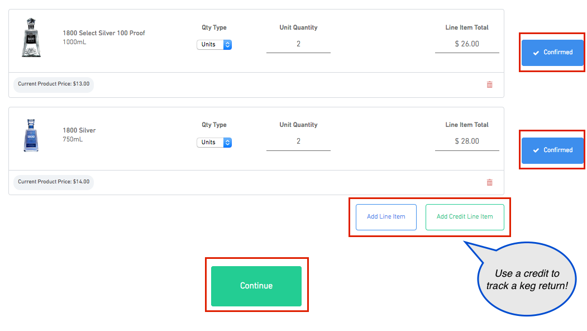The height and width of the screenshot is (331, 587).
Task: Edit line item total showing $ 28.00
Action: click(467, 141)
